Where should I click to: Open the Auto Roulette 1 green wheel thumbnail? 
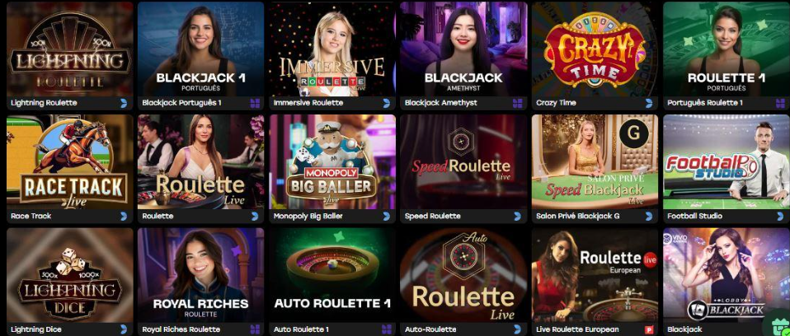(332, 275)
